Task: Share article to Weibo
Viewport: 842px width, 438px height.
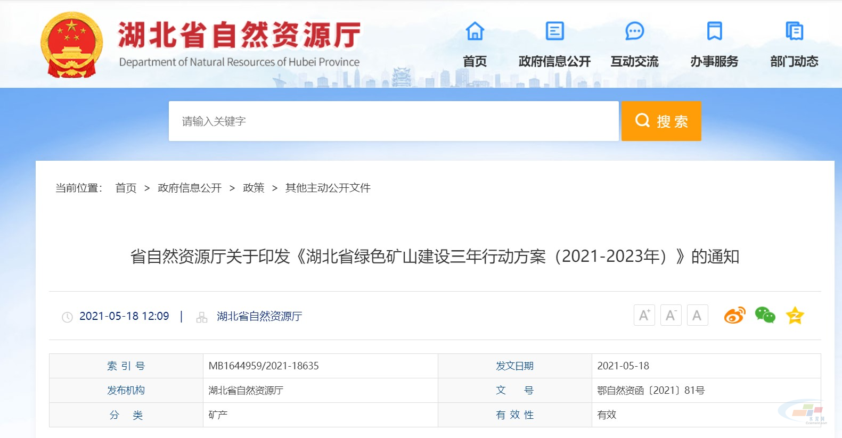Action: [734, 316]
